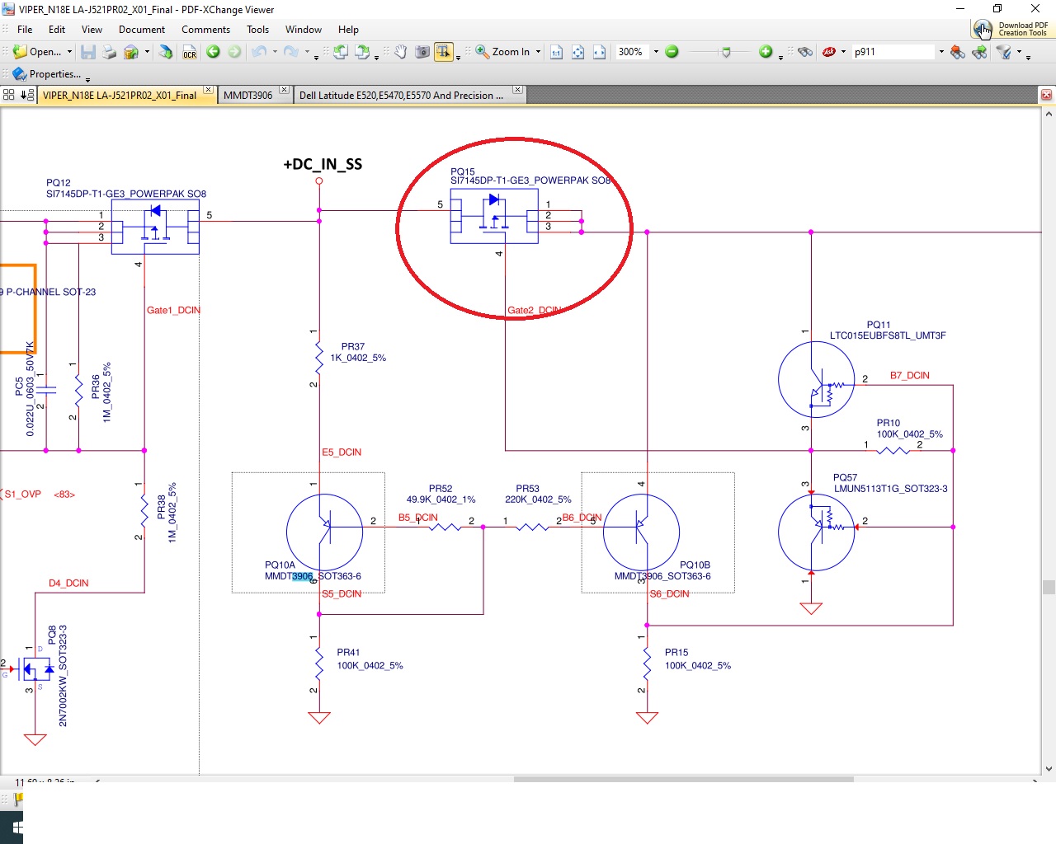Image resolution: width=1056 pixels, height=844 pixels.
Task: Click the Print icon
Action: (109, 52)
